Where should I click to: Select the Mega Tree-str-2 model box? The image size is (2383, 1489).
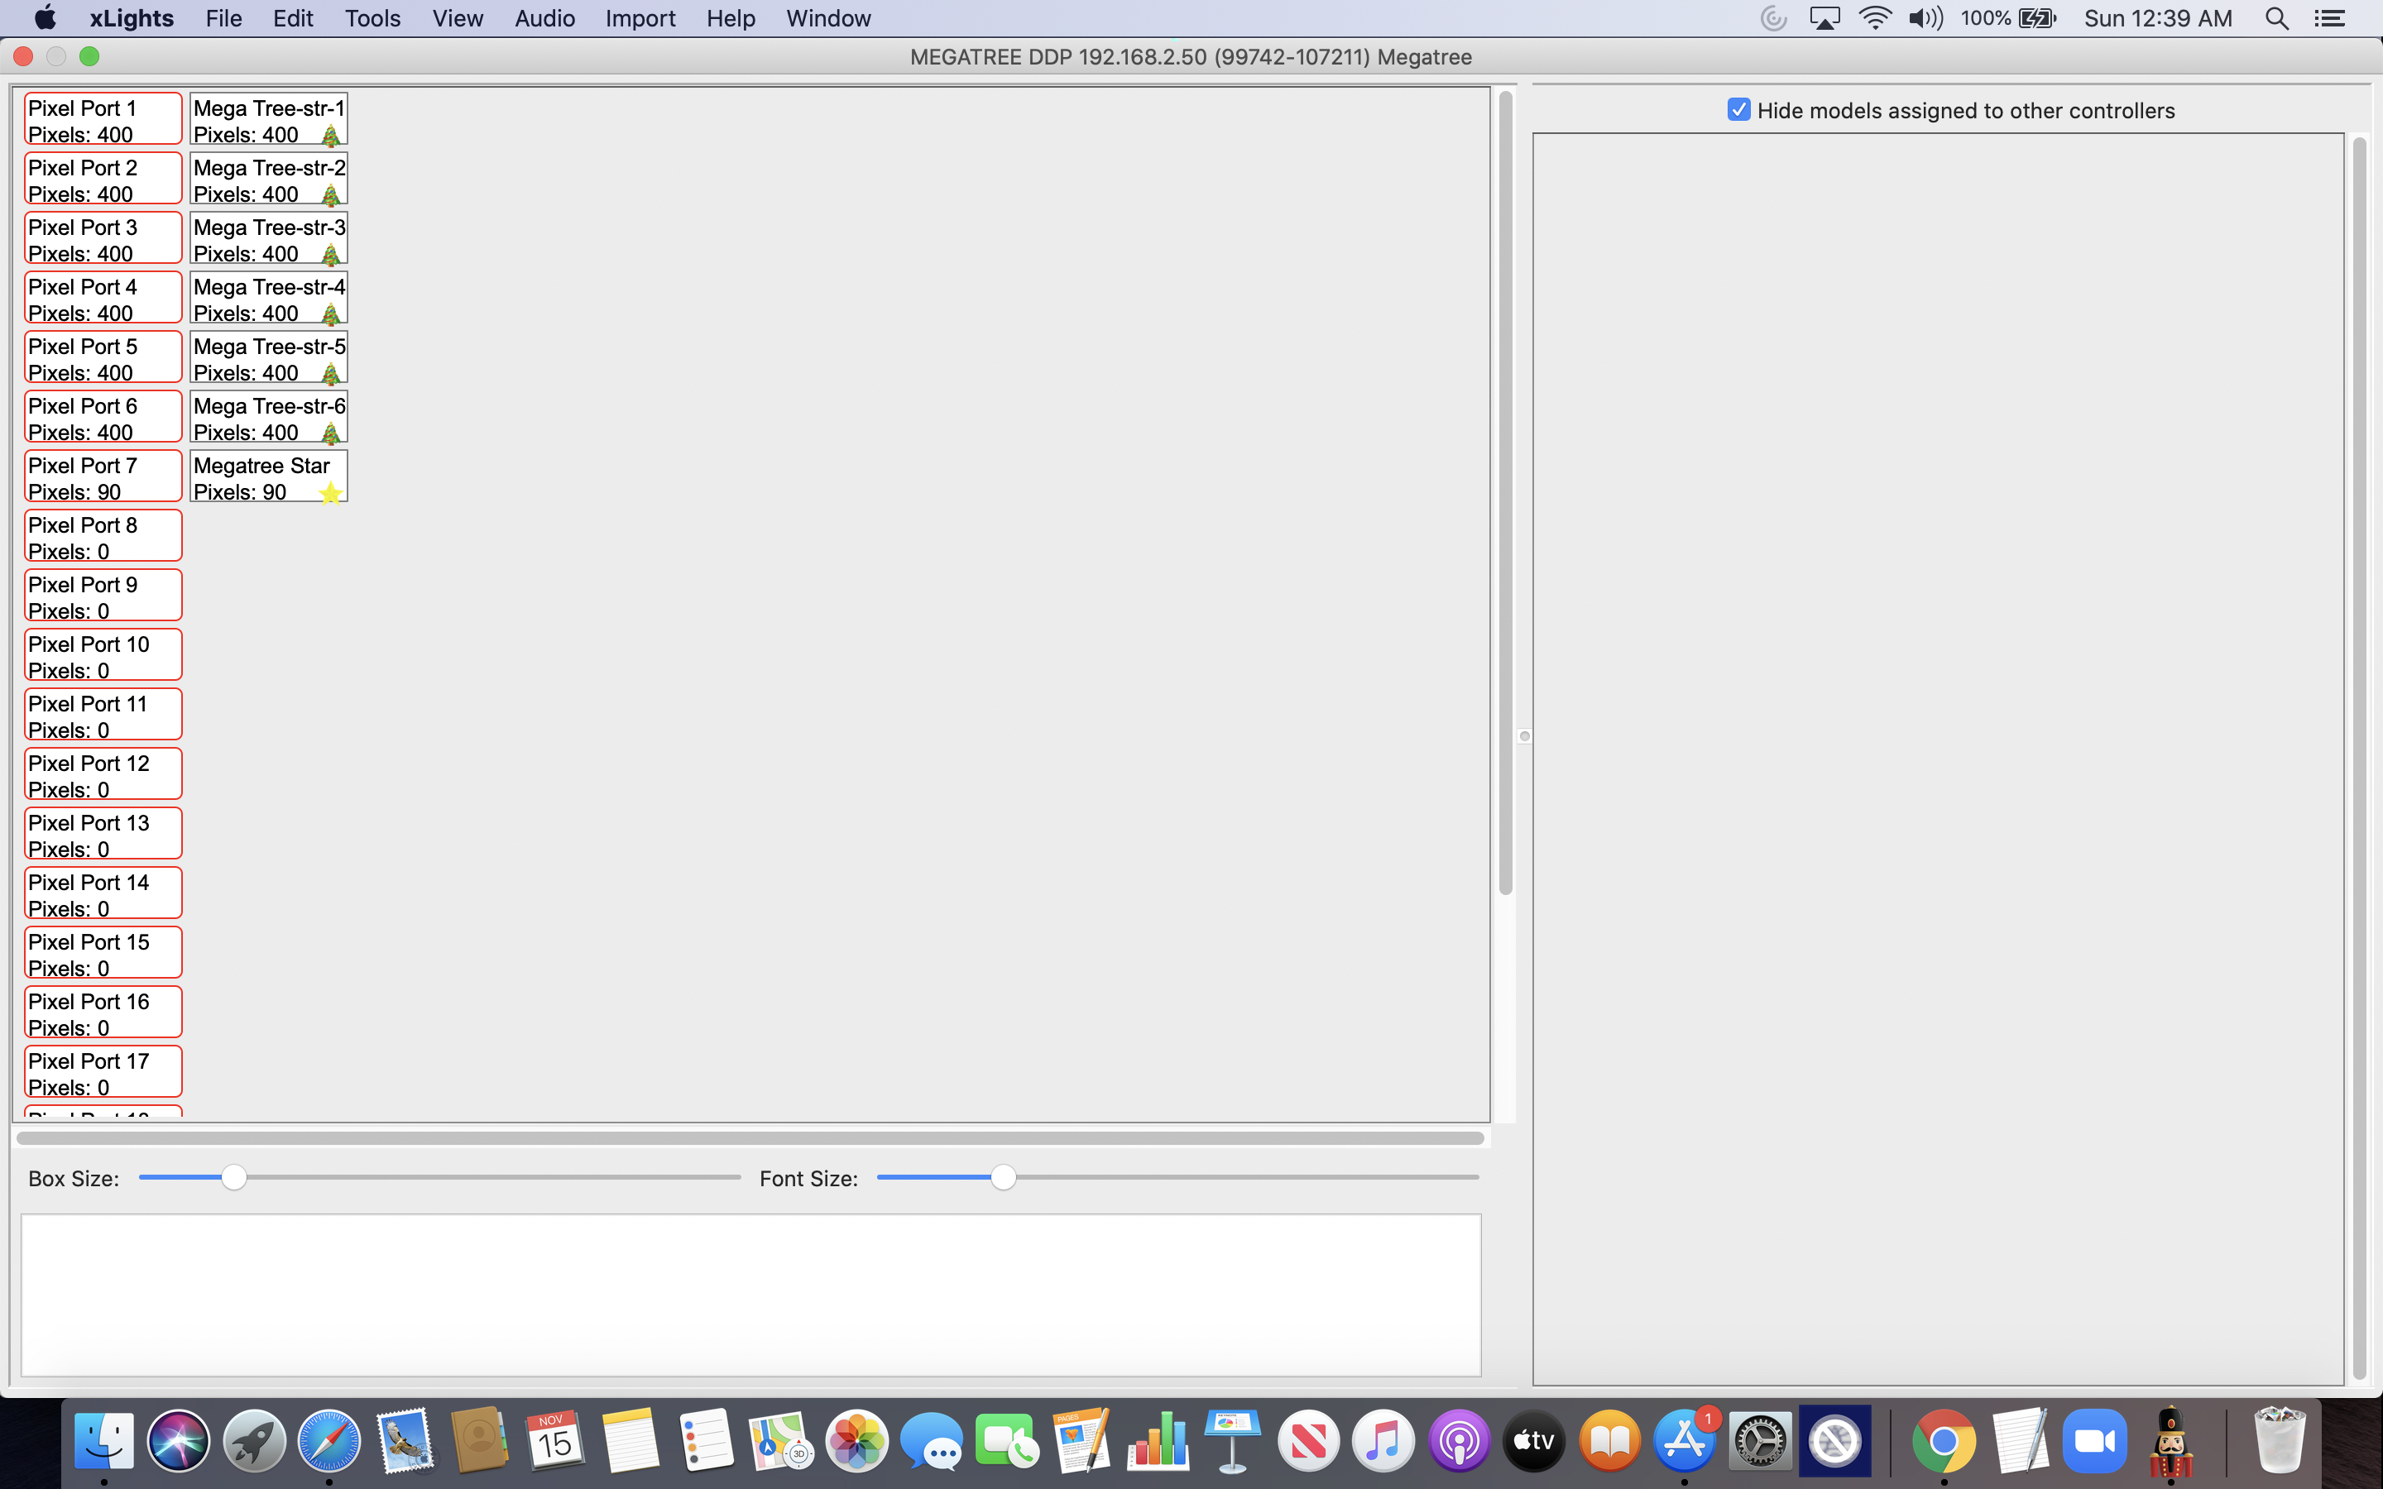click(269, 180)
